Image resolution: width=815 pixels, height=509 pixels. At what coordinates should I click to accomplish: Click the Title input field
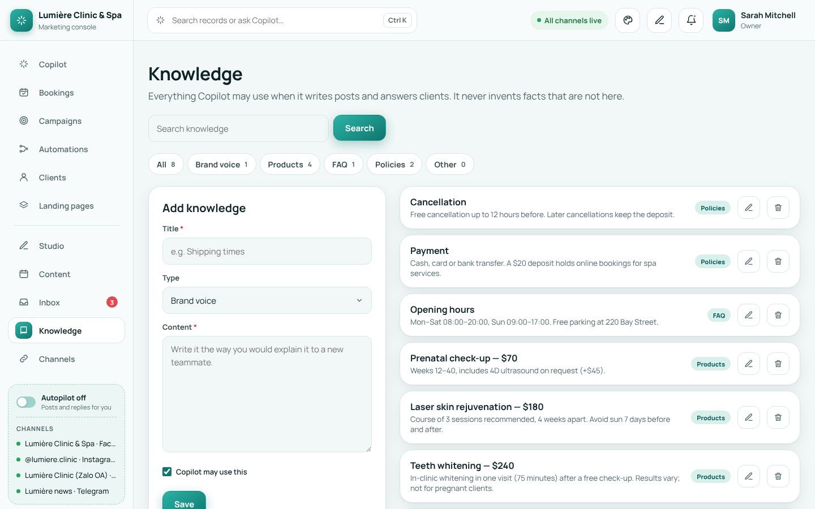coord(267,251)
